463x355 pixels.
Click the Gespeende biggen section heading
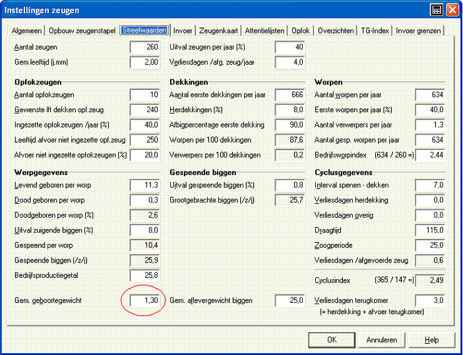pos(203,172)
